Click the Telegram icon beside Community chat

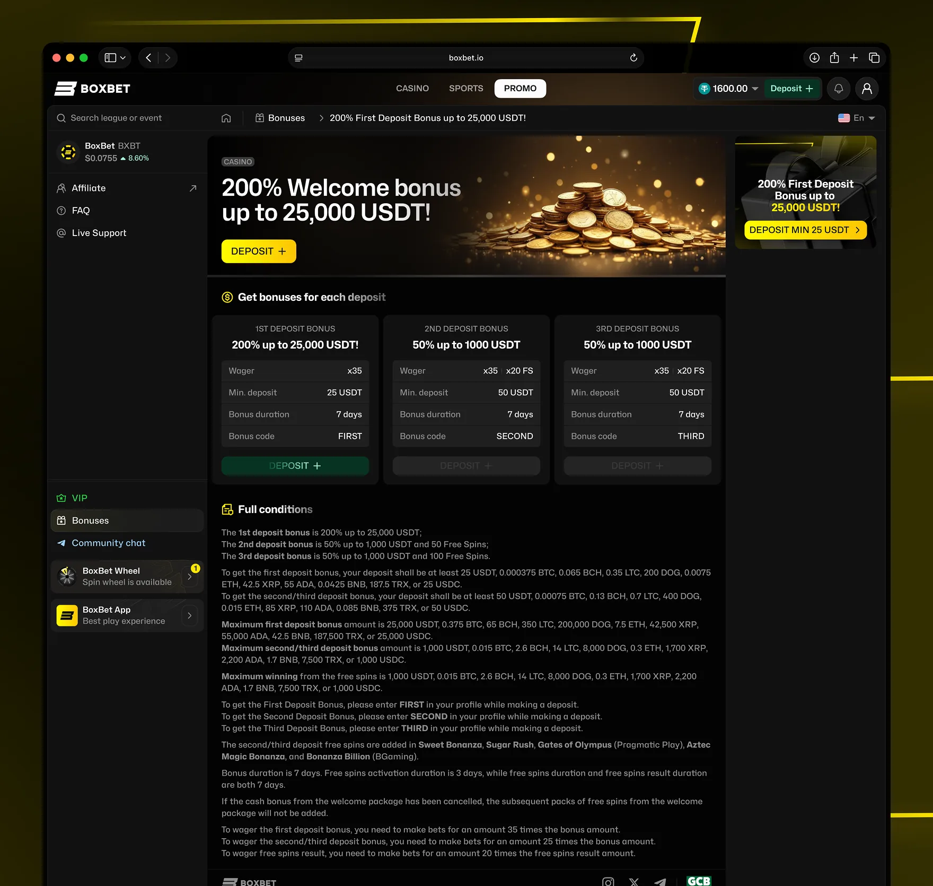click(x=61, y=543)
